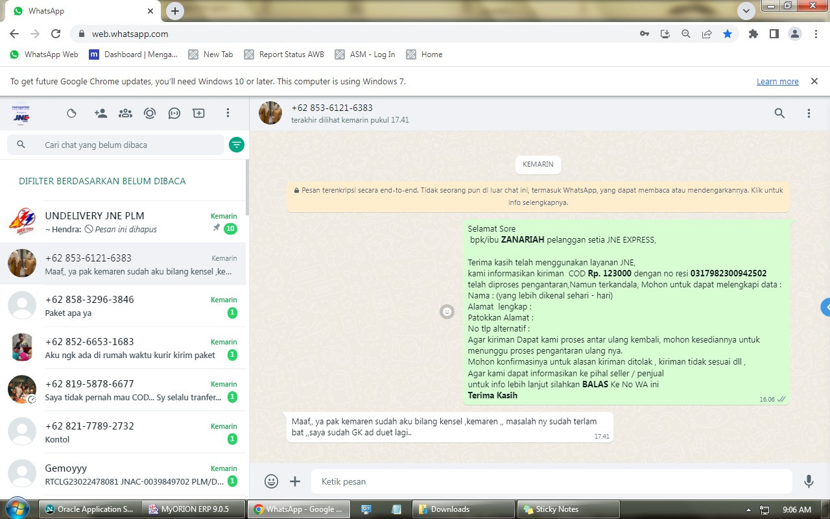Switch to Sticky Notes taskbar item
This screenshot has width=830, height=519.
point(569,509)
